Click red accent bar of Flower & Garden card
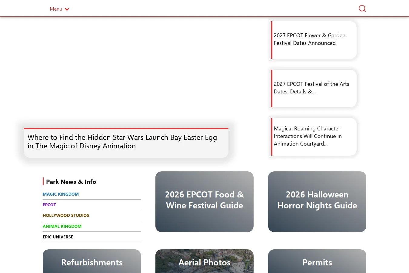Viewport: 409px width, 273px height. (x=271, y=40)
